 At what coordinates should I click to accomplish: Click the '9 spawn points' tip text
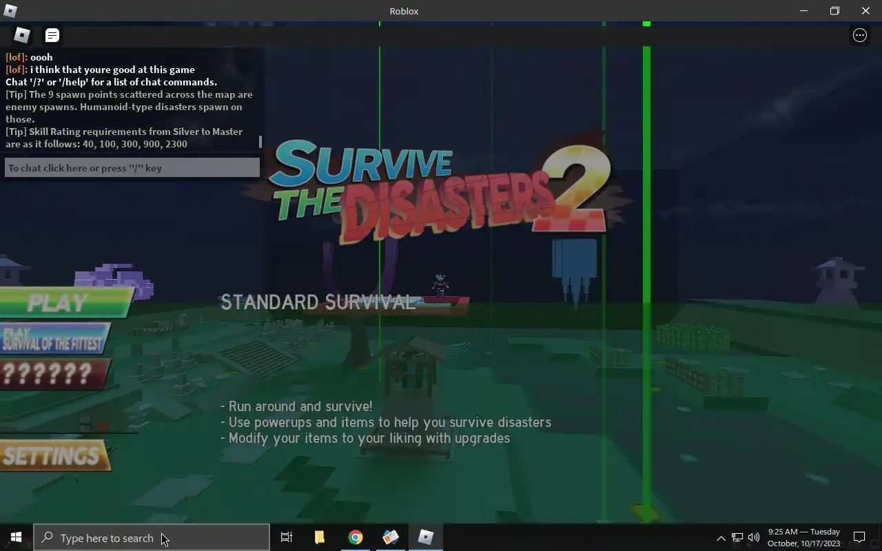coord(129,107)
